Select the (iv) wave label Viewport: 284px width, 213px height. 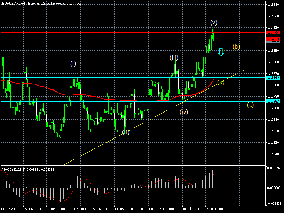coord(184,112)
